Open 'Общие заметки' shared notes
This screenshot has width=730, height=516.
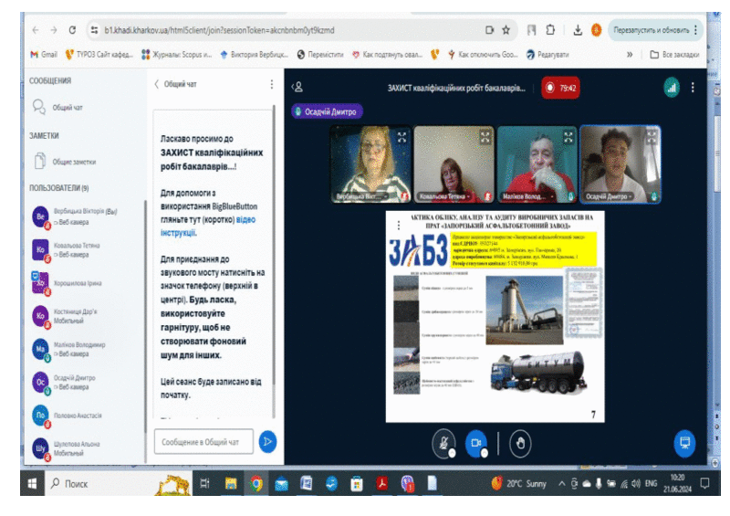pyautogui.click(x=65, y=162)
